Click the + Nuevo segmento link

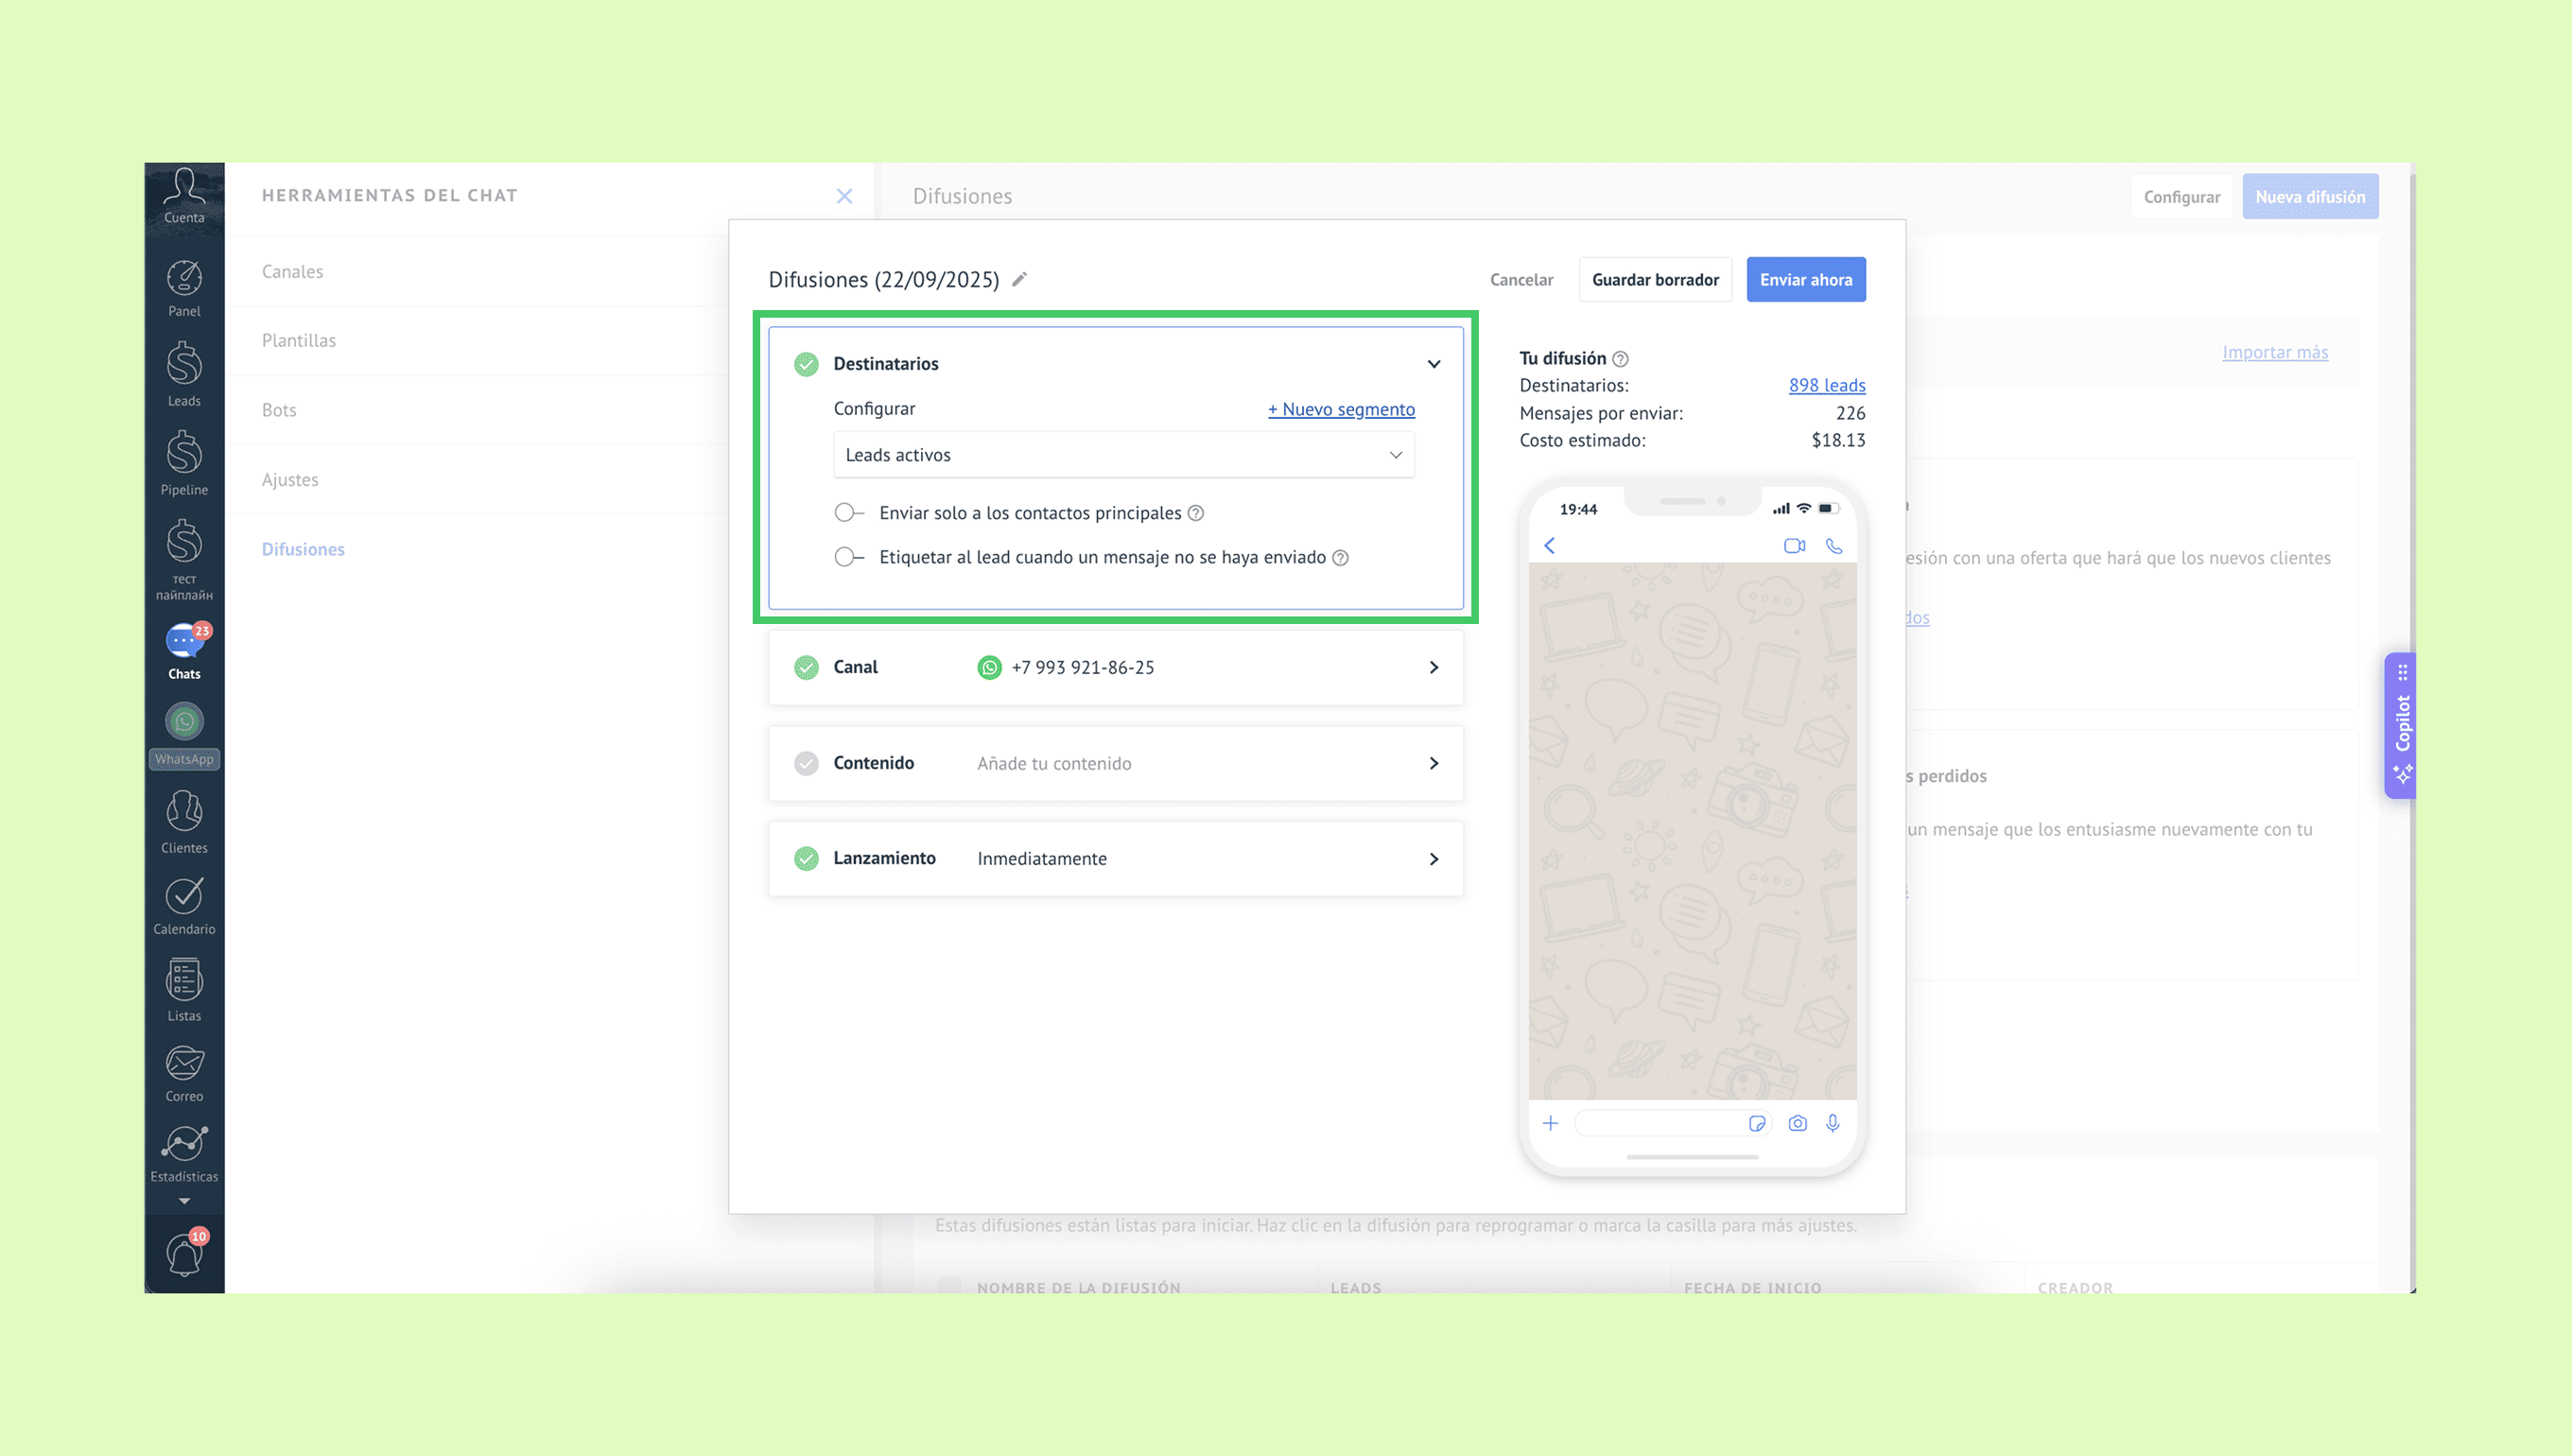click(x=1340, y=409)
